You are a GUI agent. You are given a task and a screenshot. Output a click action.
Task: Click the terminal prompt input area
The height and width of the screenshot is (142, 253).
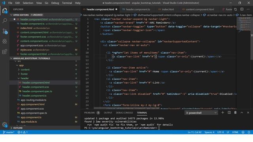point(159,128)
